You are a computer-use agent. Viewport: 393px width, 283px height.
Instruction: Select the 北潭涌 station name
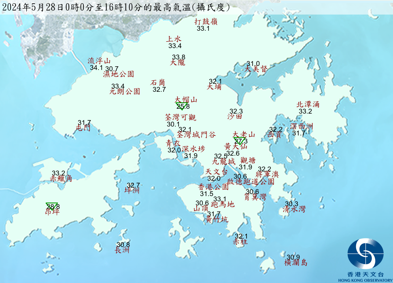pos(308,104)
